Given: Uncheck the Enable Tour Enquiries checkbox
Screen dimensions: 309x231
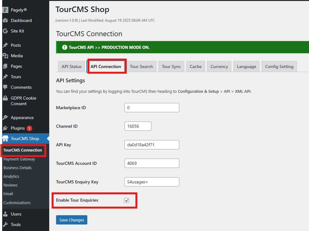Looking at the screenshot, I should (127, 200).
